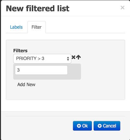The width and height of the screenshot is (130, 140).
Task: Click the up-down arrows of the filter select
Action: click(x=68, y=59)
